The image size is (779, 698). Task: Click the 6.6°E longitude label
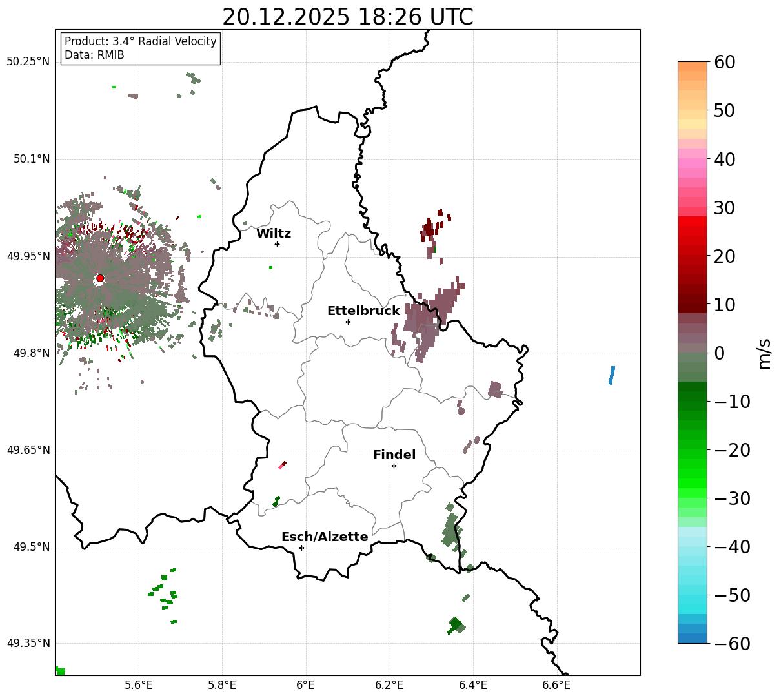556,685
